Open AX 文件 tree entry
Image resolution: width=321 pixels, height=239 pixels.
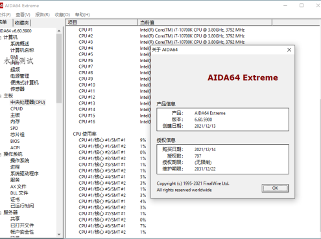pos(18,187)
